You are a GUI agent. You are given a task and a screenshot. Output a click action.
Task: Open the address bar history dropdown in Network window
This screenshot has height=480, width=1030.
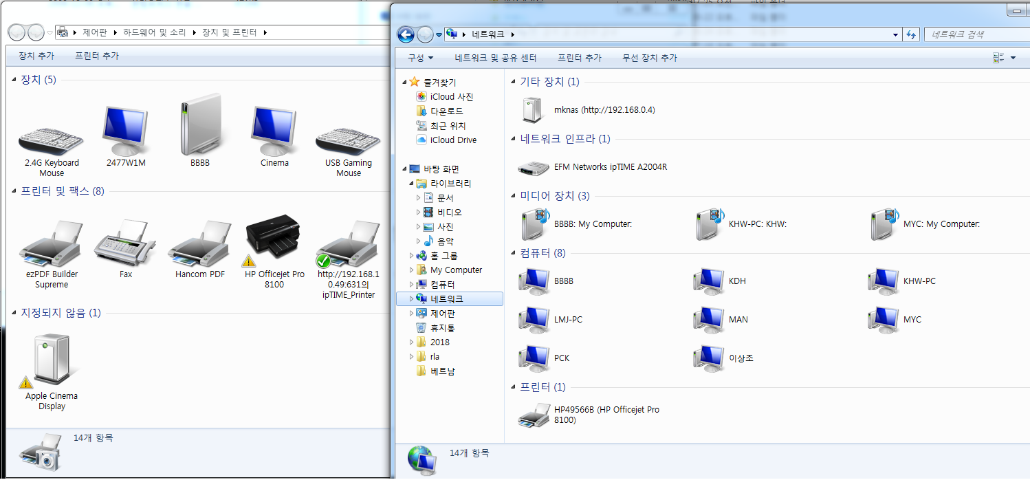895,34
